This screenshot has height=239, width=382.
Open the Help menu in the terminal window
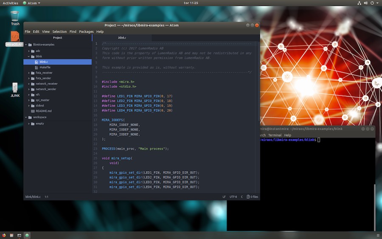coord(288,135)
